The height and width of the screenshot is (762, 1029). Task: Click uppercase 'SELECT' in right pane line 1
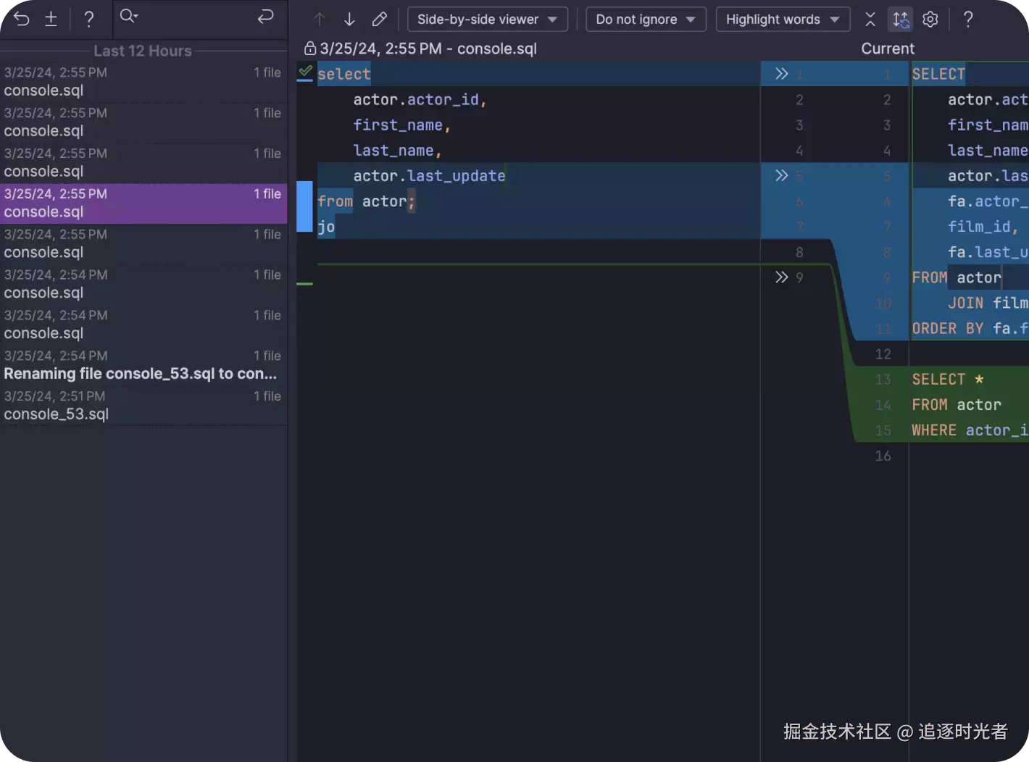coord(938,74)
